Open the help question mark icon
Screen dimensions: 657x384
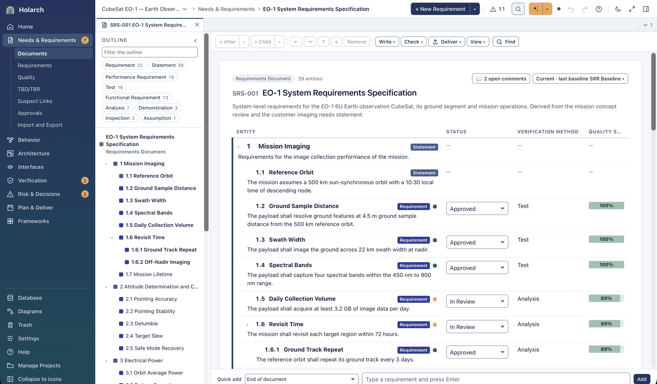(599, 9)
